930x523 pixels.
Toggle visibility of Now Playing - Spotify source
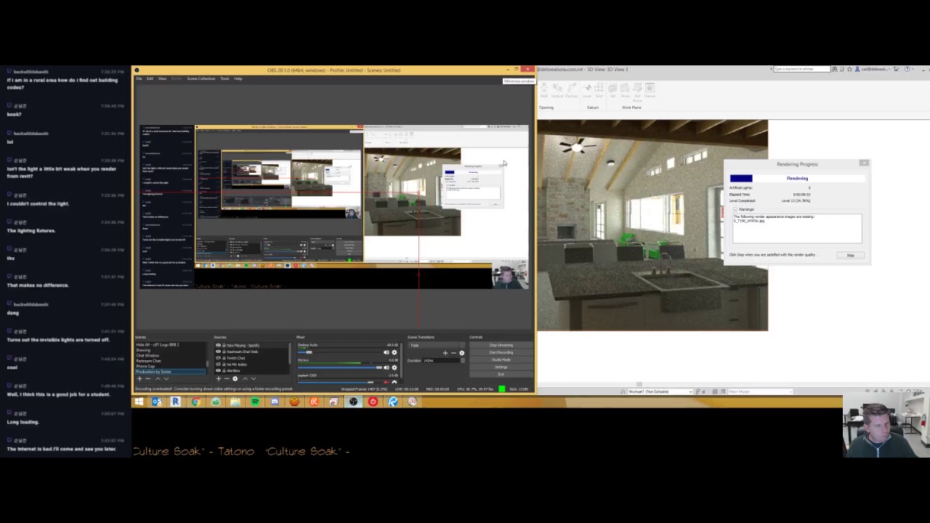coord(218,345)
